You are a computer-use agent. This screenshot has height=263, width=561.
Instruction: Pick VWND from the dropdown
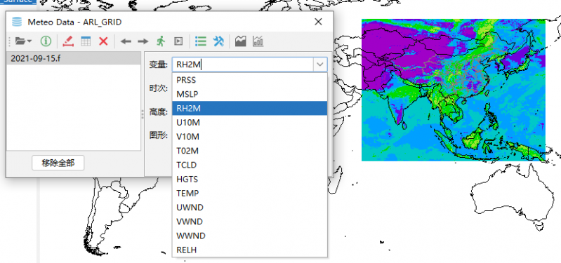click(249, 222)
